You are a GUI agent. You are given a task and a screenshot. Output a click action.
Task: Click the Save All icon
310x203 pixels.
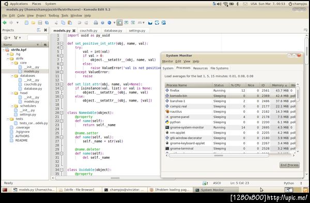tap(47, 23)
